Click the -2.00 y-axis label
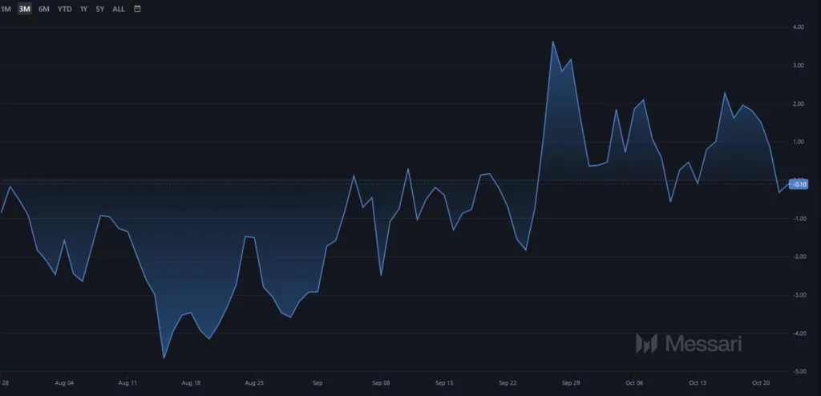 (x=799, y=257)
